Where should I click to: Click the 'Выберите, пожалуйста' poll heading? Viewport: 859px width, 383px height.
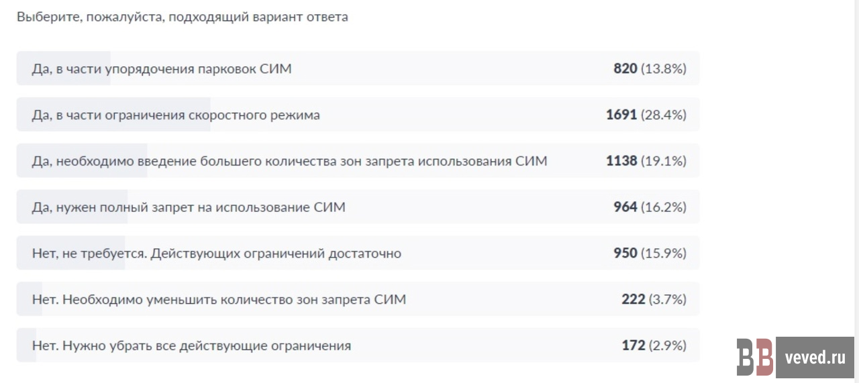pos(183,17)
